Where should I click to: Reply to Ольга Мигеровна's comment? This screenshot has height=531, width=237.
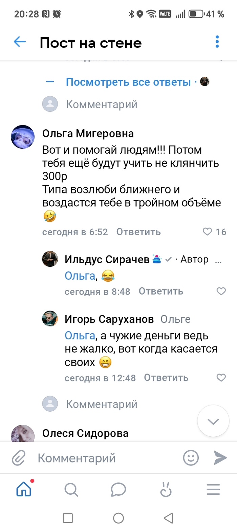click(x=138, y=232)
